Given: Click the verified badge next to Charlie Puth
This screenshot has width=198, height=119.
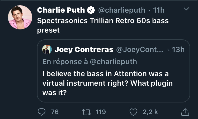Looking at the screenshot, I should (x=91, y=10).
